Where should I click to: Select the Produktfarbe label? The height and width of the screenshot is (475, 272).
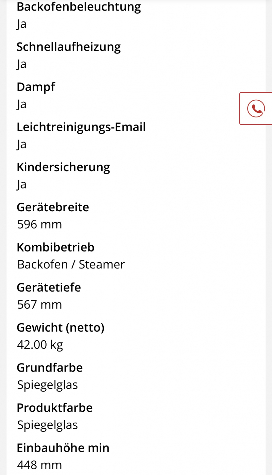click(x=54, y=408)
